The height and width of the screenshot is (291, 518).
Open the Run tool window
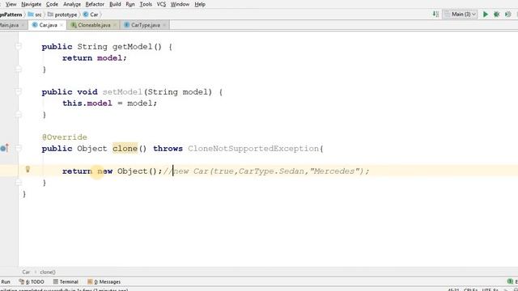(6, 282)
